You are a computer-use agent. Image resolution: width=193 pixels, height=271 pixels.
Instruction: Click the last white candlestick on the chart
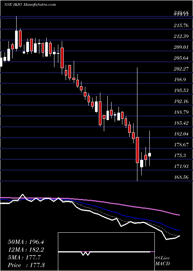coord(150,154)
